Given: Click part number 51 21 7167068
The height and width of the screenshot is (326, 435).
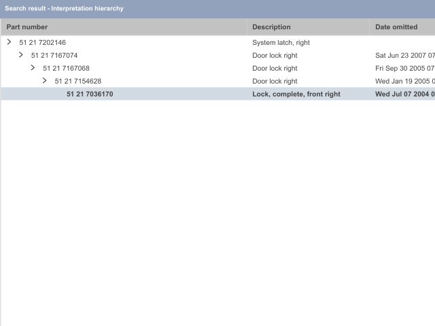Looking at the screenshot, I should pos(66,69).
